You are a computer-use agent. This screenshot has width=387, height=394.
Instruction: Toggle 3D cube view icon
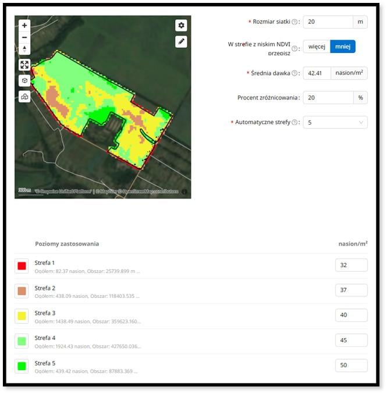24,81
